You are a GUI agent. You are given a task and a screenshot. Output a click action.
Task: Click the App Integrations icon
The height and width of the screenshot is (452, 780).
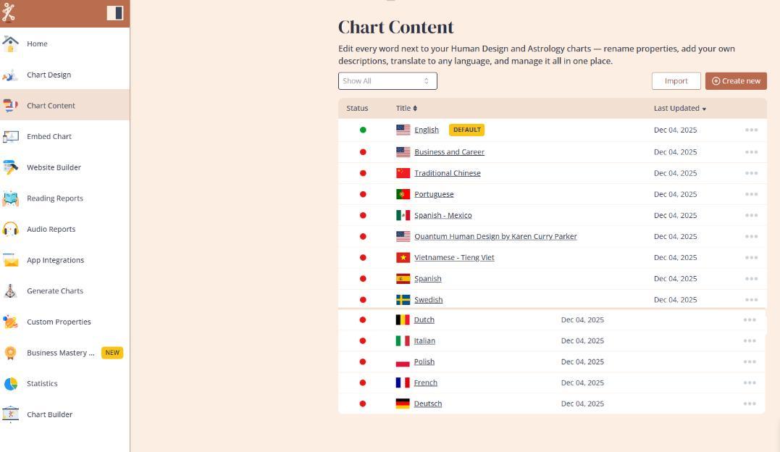[10, 260]
